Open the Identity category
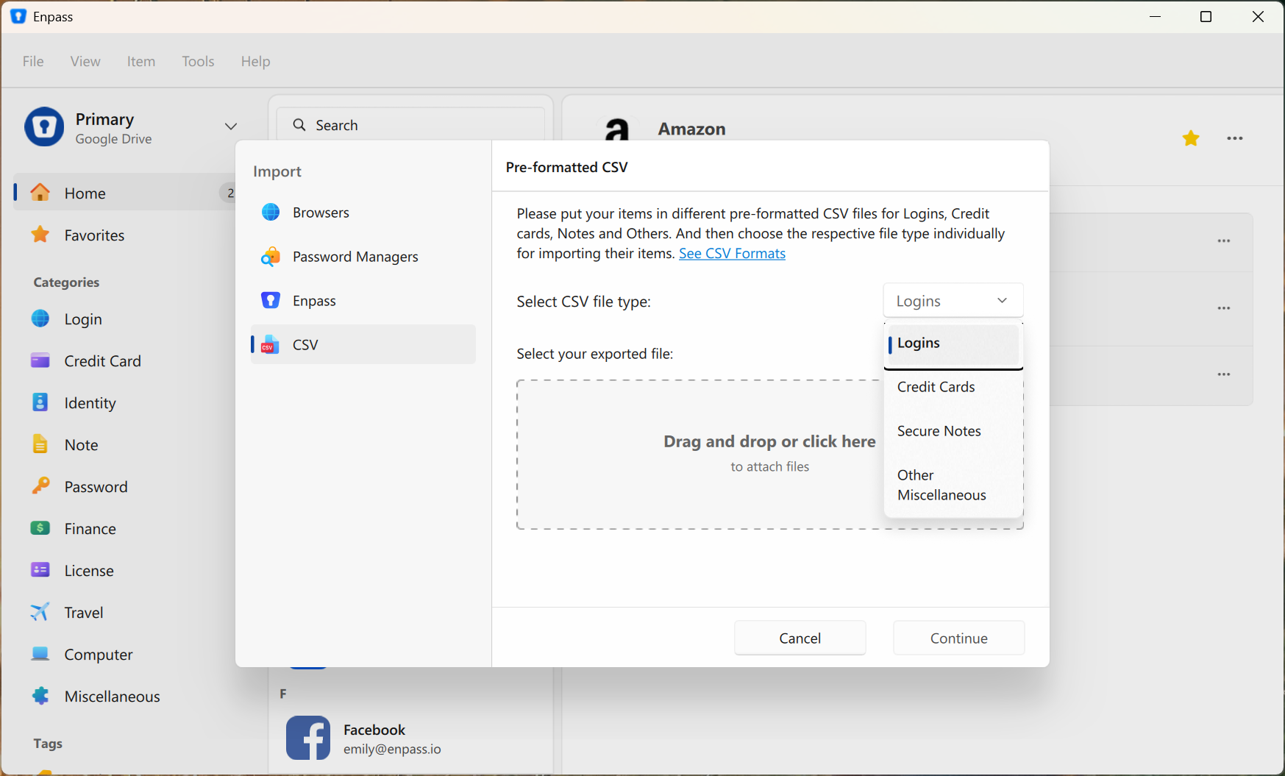 pyautogui.click(x=125, y=402)
